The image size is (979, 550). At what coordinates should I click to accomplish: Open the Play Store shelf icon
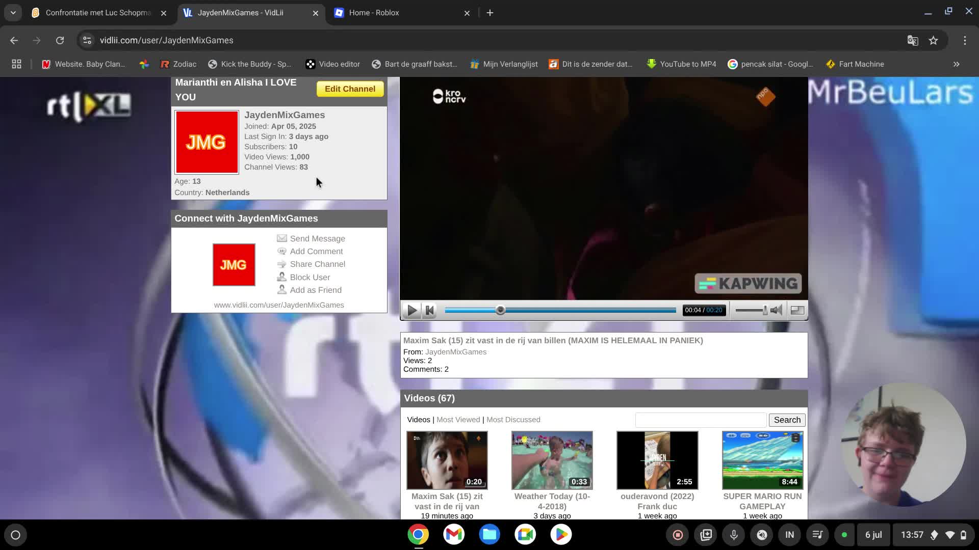point(561,534)
